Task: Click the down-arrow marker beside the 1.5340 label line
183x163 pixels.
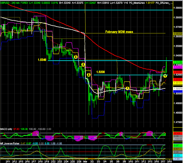Action: click(x=76, y=57)
